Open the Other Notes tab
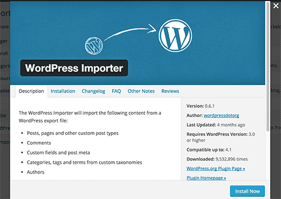Screen dimensions: 281x199 point(141,91)
